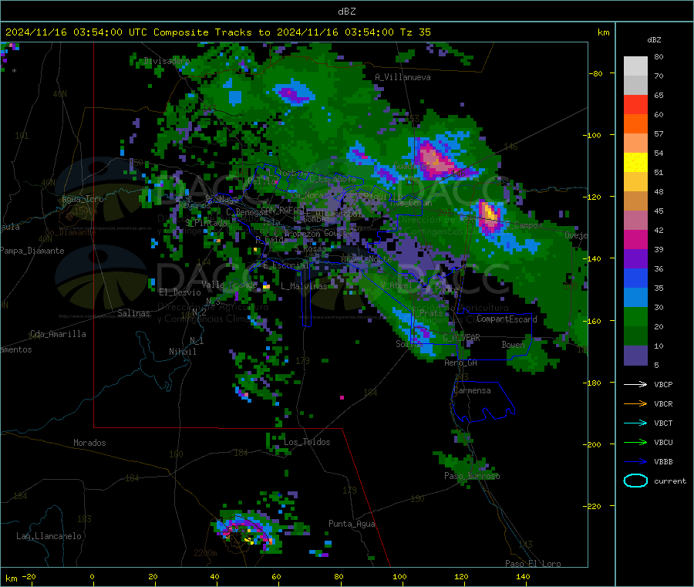Click the El_Desvio place label
The image size is (694, 587).
coord(180,292)
